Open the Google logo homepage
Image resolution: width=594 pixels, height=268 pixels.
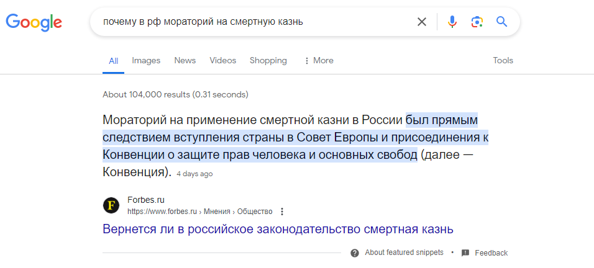[34, 22]
